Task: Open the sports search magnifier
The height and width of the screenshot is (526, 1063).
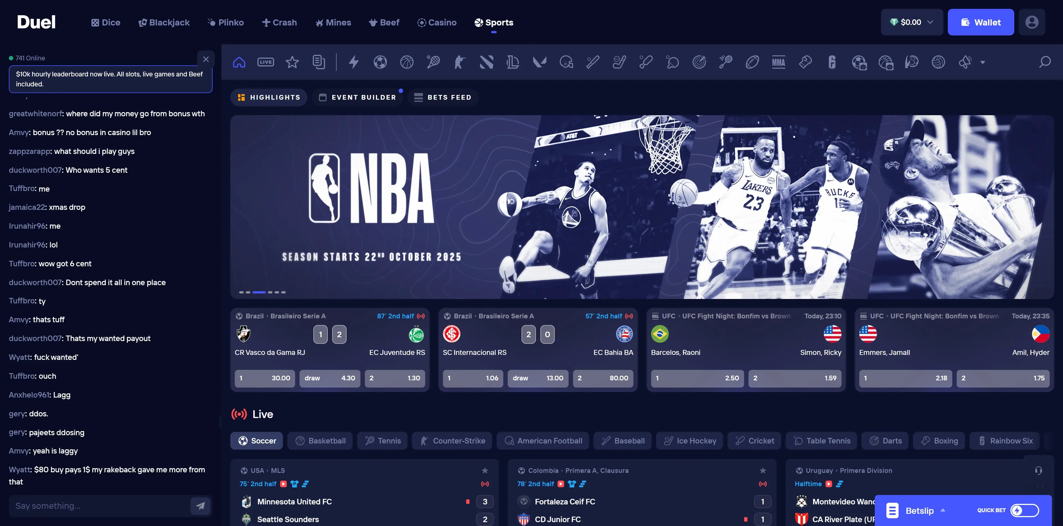Action: point(1044,62)
